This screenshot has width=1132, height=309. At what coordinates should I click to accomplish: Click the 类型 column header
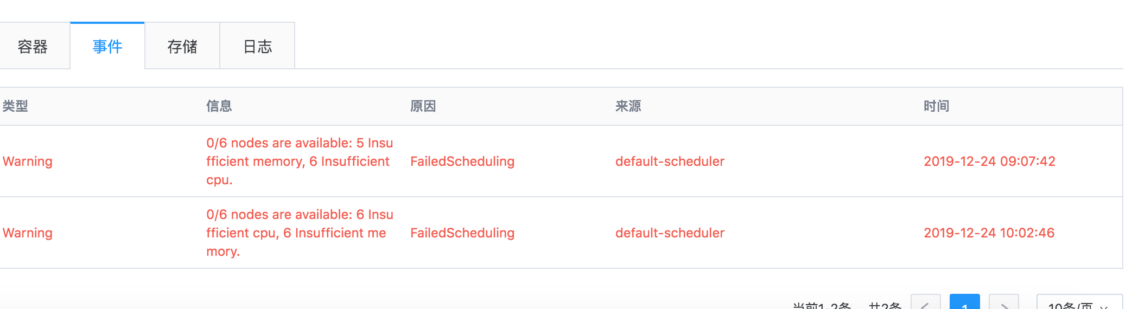point(15,106)
